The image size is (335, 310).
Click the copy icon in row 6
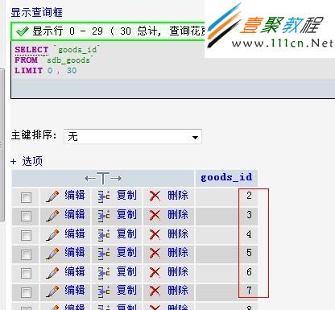click(104, 273)
